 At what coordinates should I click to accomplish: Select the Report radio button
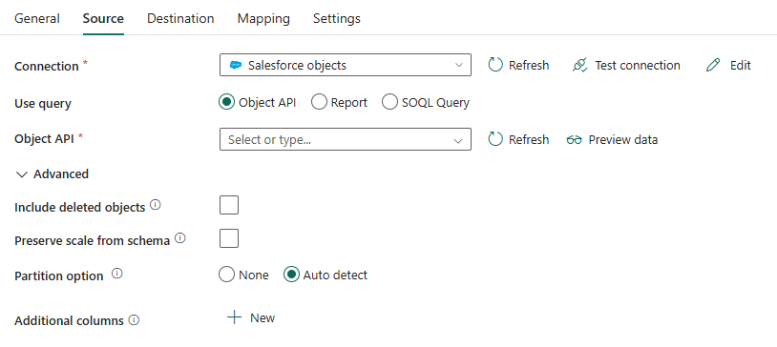click(319, 102)
